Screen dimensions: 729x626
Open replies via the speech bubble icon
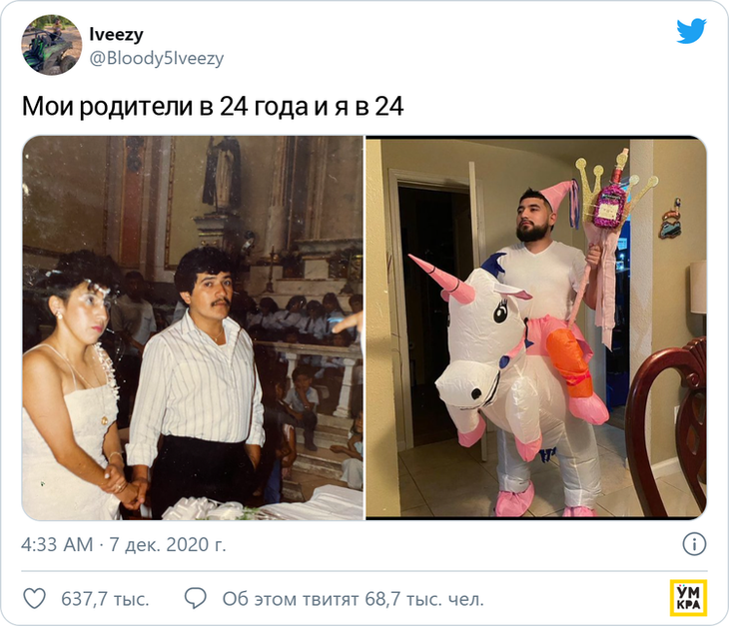196,599
